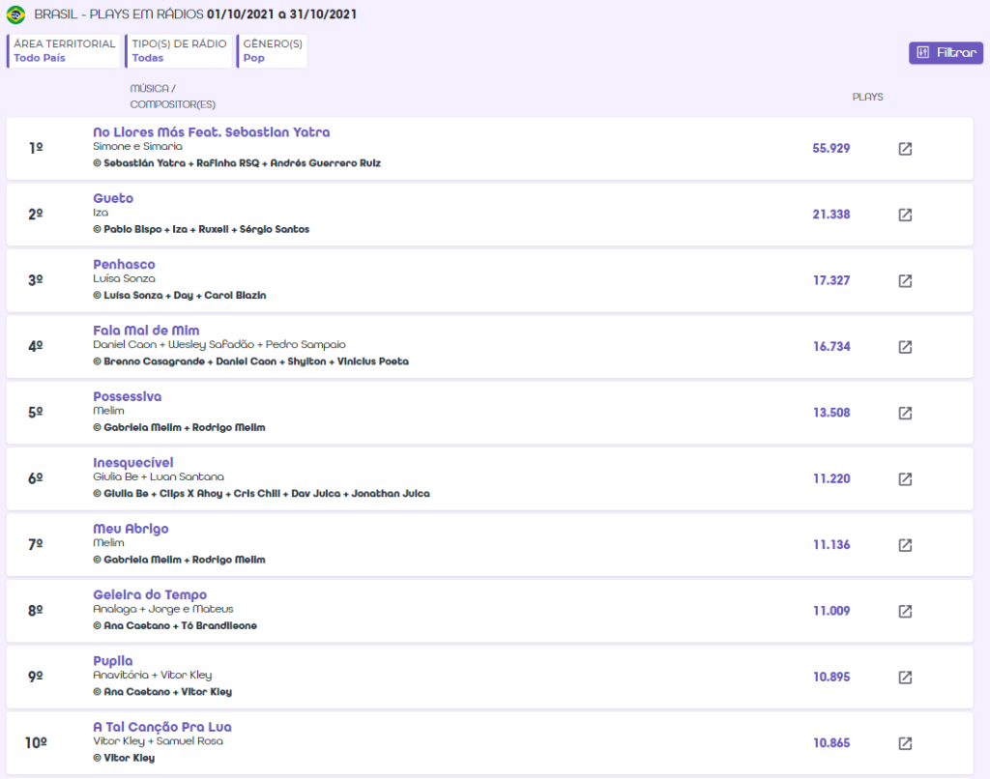Click the open icon beside Pupila
The width and height of the screenshot is (990, 779).
coord(905,677)
